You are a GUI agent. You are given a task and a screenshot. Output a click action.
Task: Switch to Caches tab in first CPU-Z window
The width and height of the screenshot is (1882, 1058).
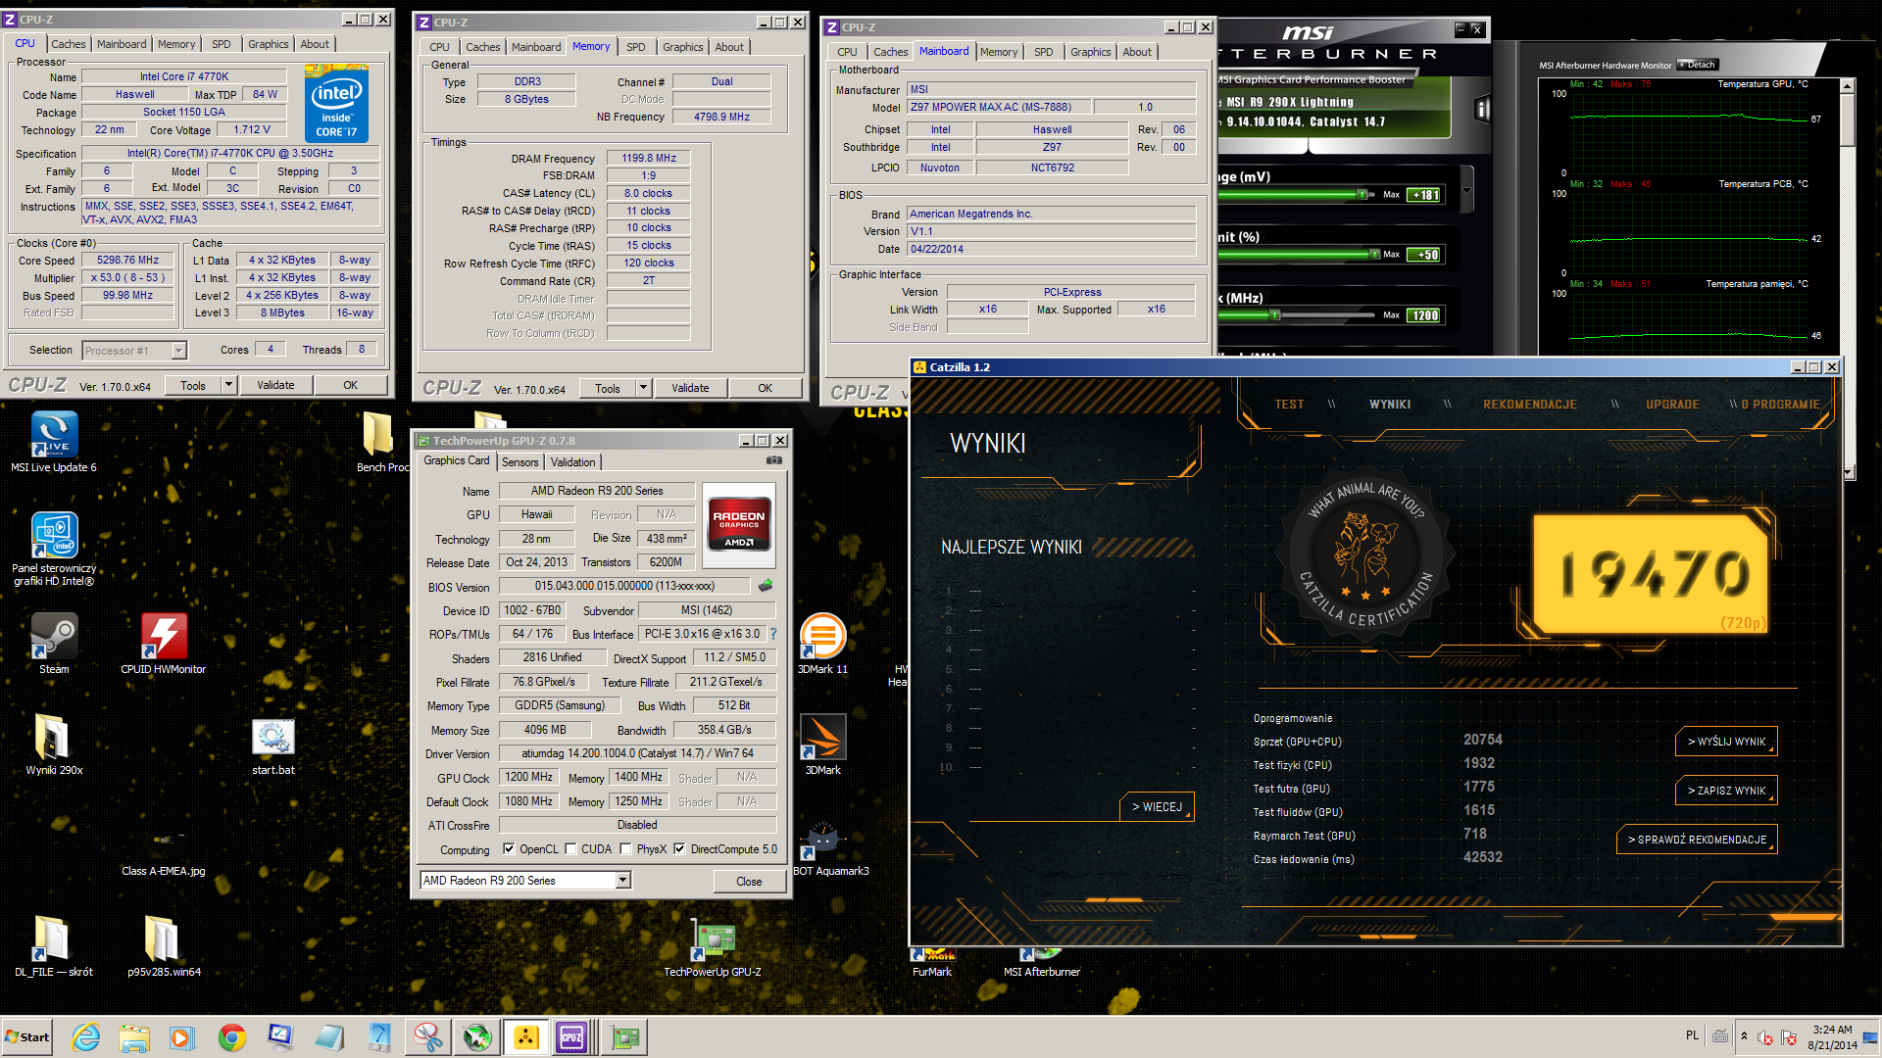(x=68, y=44)
